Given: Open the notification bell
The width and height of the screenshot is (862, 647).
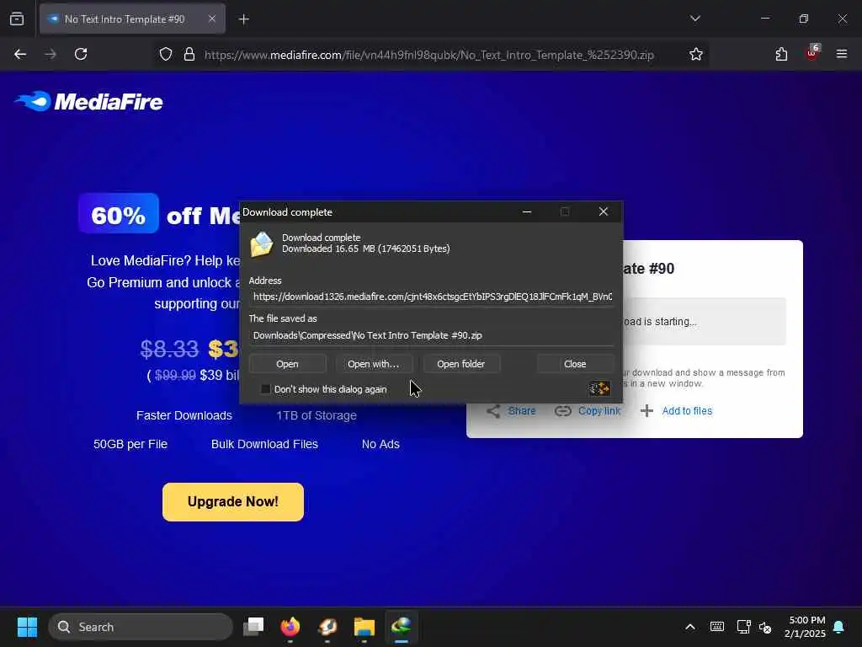Looking at the screenshot, I should (839, 627).
